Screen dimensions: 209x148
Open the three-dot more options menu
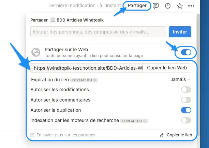point(191,6)
